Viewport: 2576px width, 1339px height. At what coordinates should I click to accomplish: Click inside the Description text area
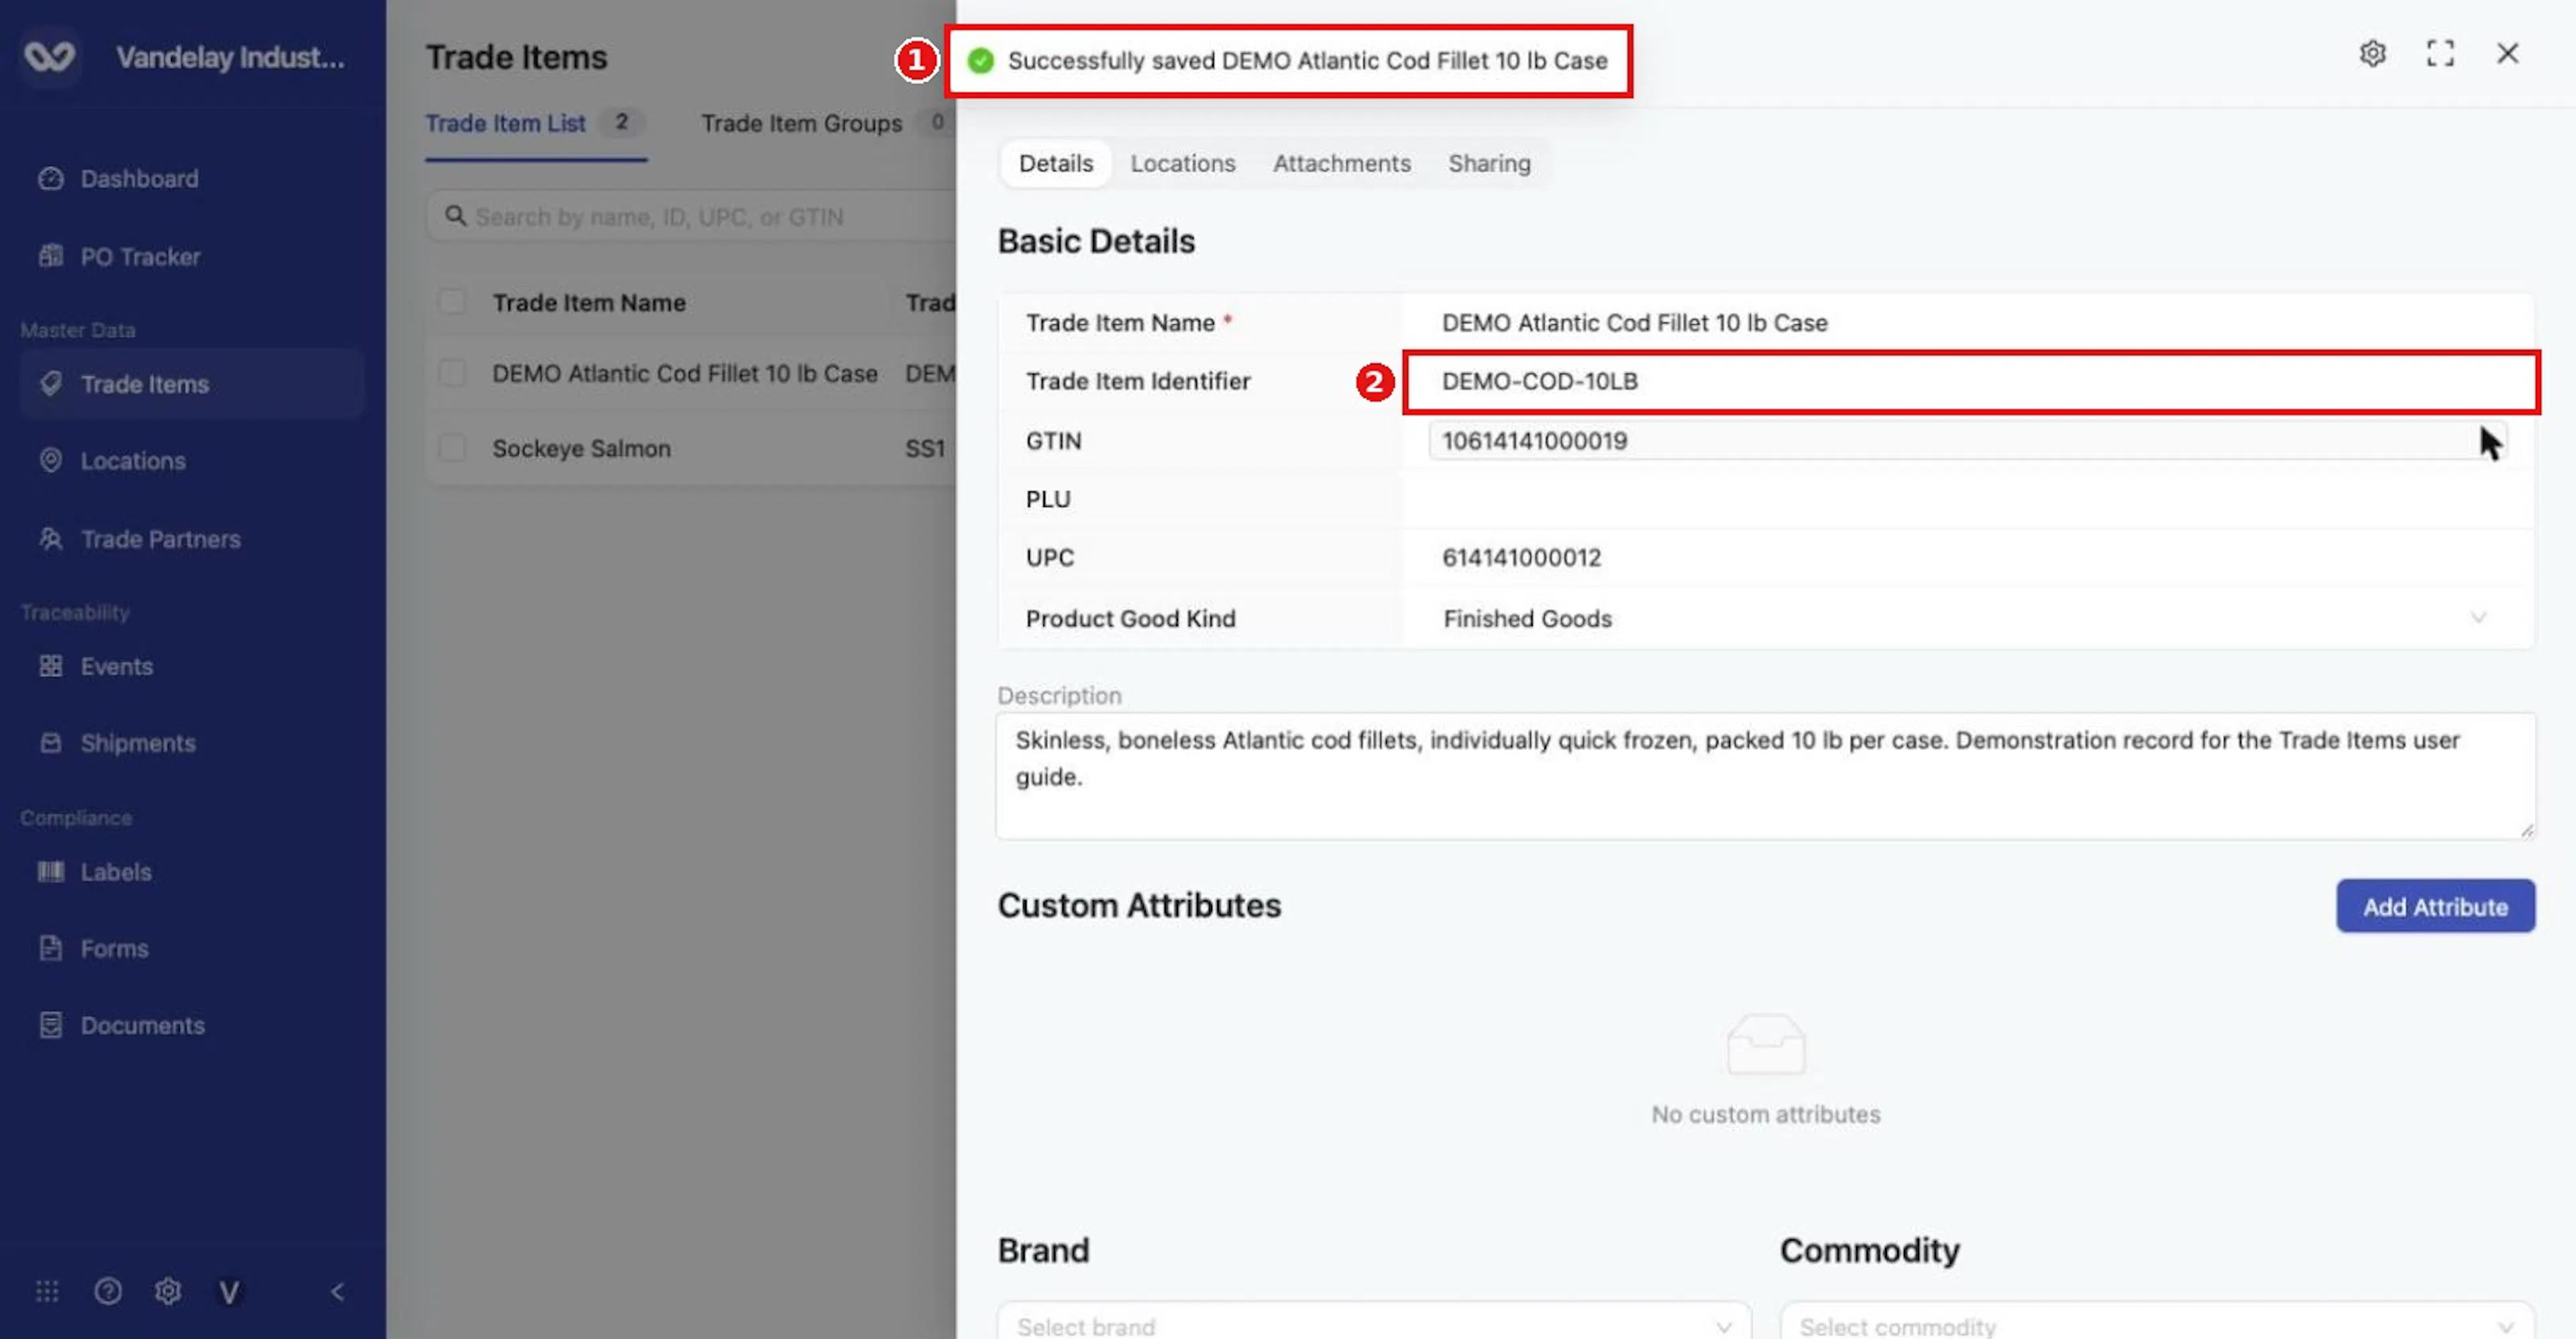tap(1765, 776)
